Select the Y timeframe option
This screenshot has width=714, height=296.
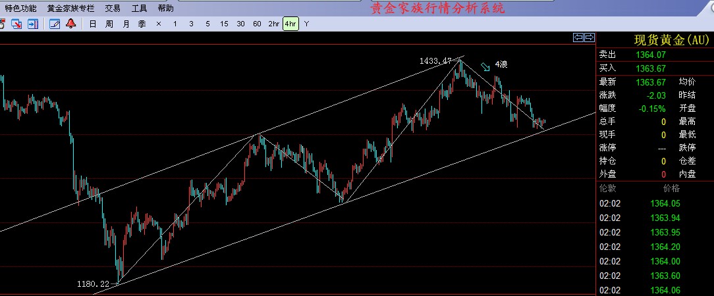pyautogui.click(x=307, y=24)
